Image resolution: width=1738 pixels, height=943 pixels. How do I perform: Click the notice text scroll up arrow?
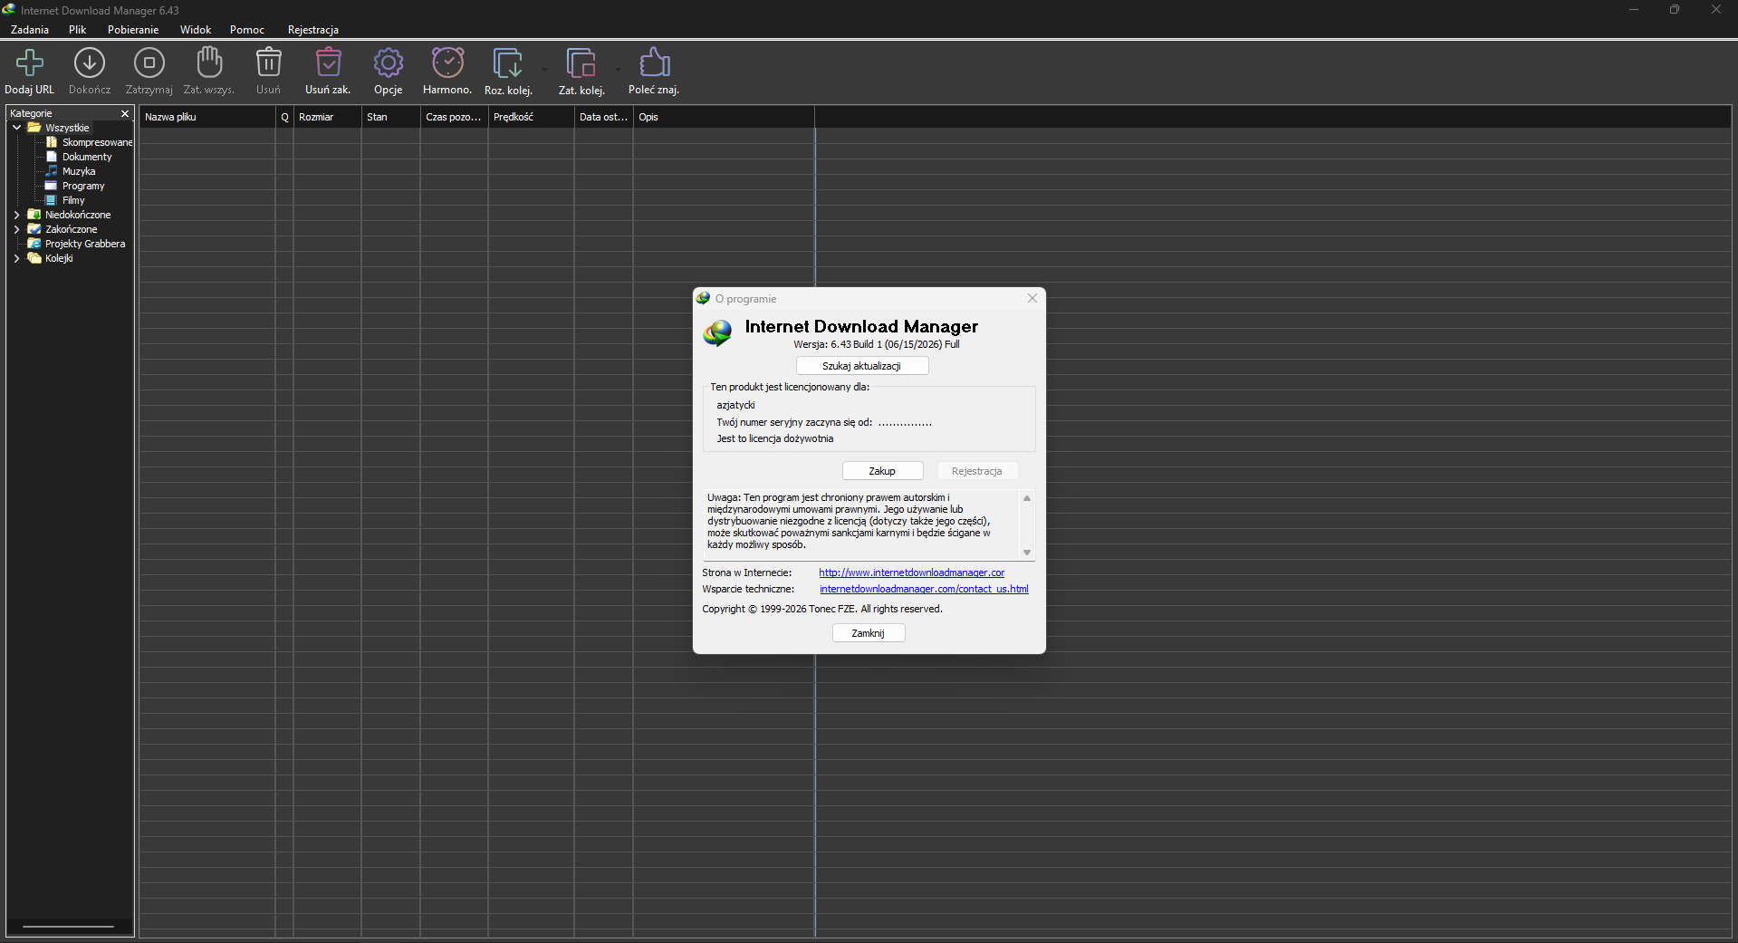click(1027, 498)
